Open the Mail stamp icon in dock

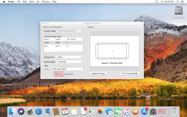coord(47,111)
